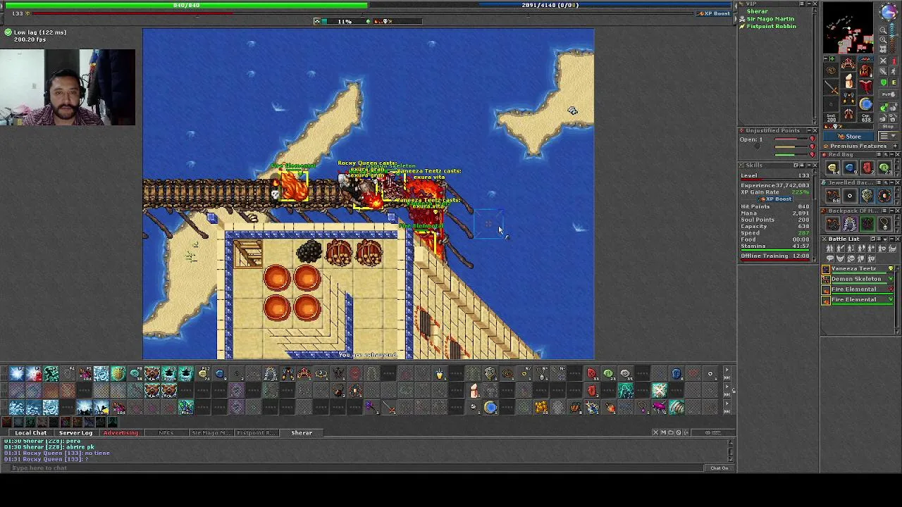Attack the Fire Elemental on the bridge
Viewport: 902px width, 507px height.
pyautogui.click(x=293, y=187)
